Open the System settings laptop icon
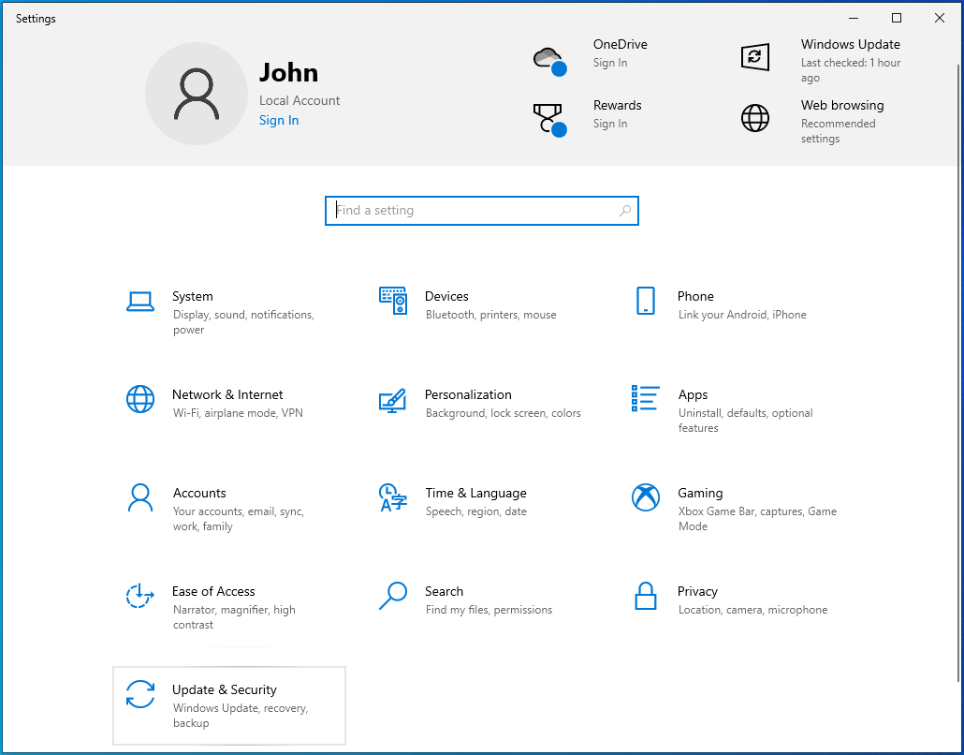Viewport: 964px width, 755px height. [x=140, y=301]
